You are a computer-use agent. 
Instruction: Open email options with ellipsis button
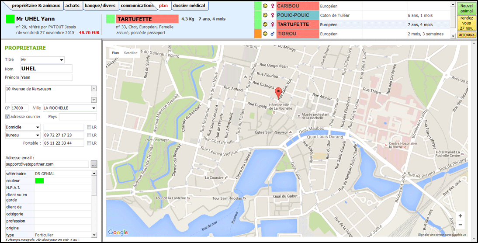click(x=94, y=164)
